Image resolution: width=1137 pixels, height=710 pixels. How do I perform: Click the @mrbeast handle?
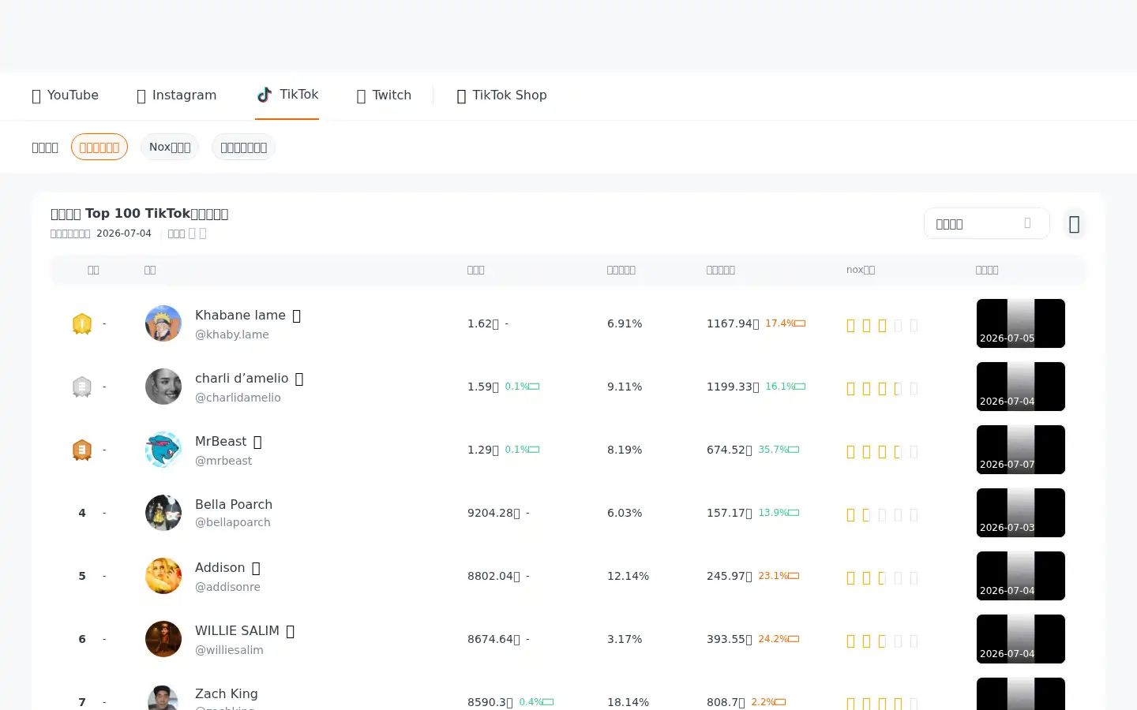(223, 461)
